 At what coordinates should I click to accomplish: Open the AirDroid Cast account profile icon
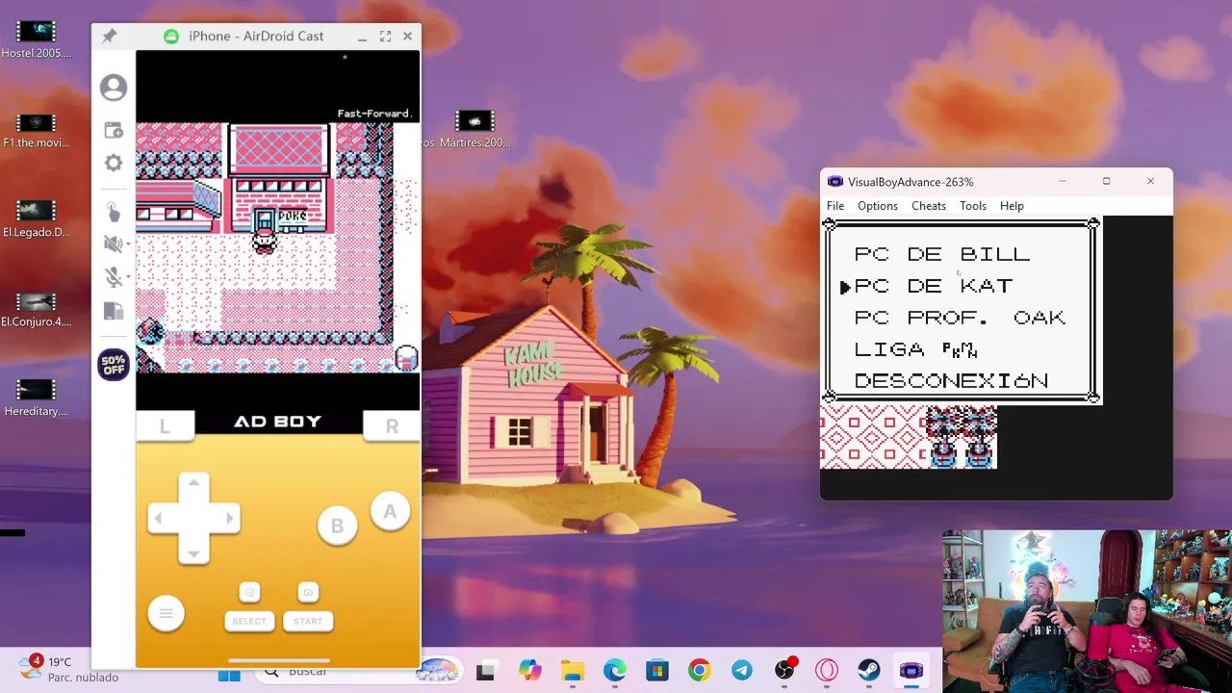pyautogui.click(x=114, y=88)
